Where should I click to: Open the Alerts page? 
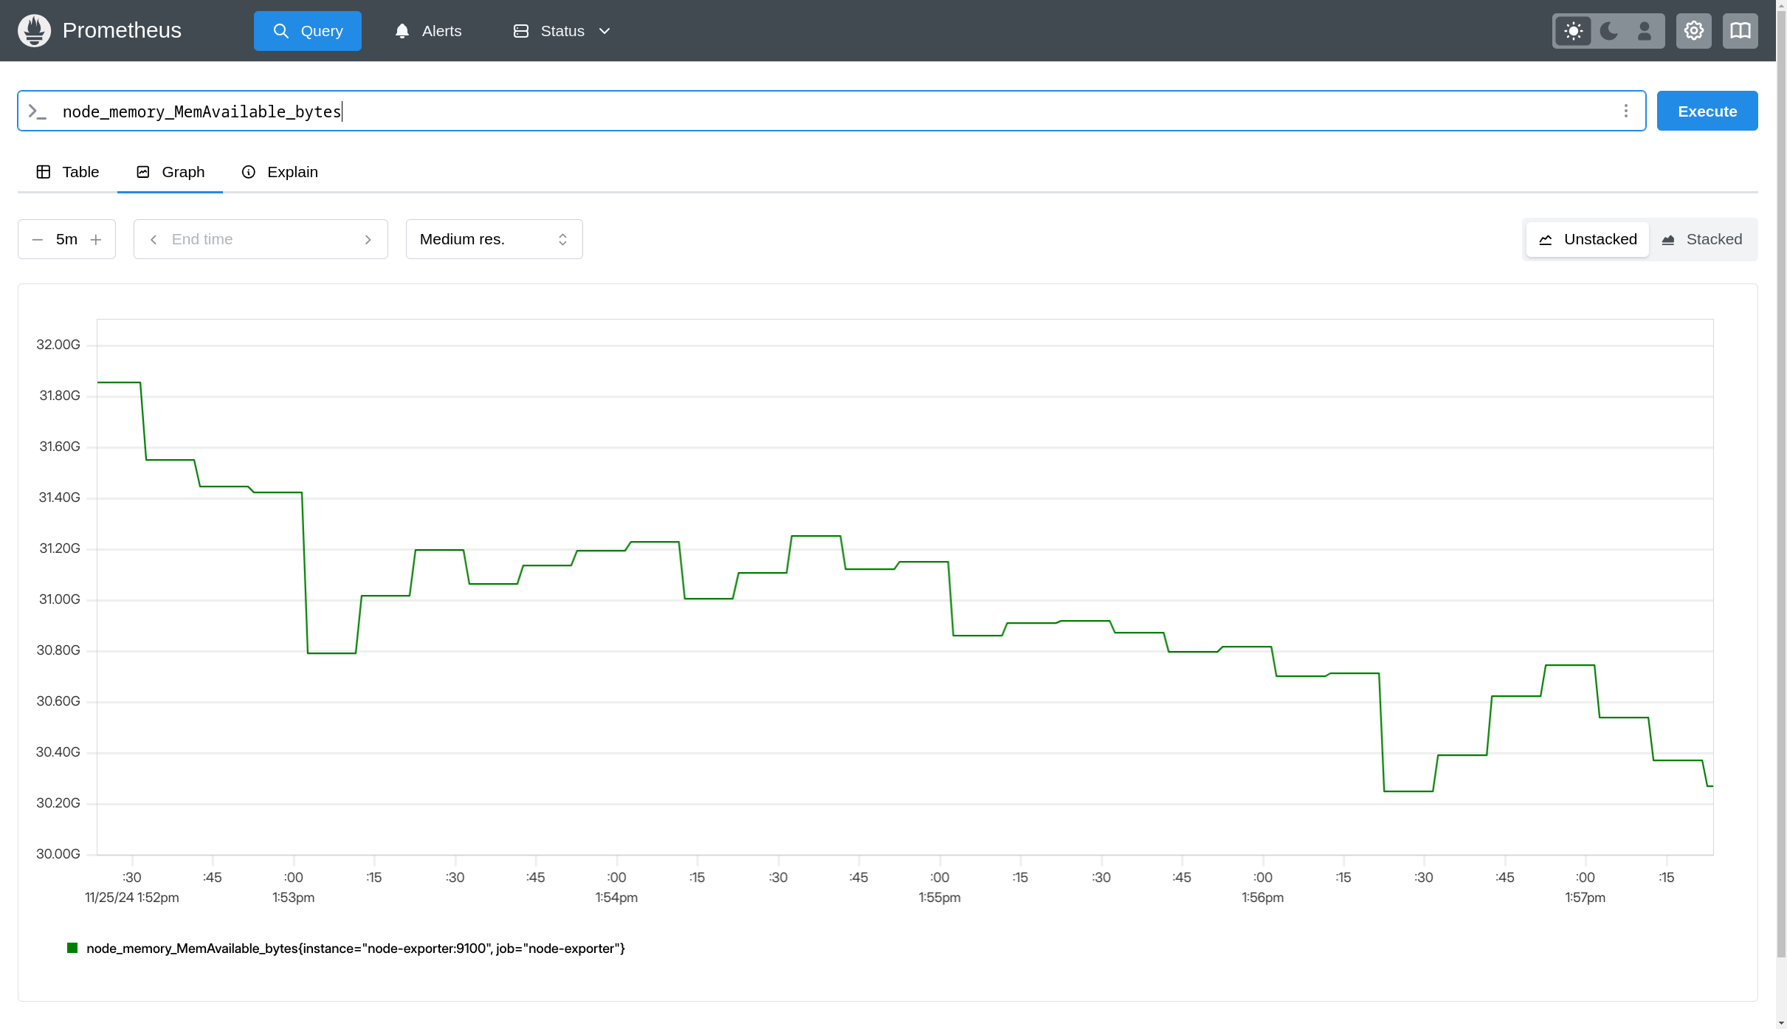click(x=428, y=31)
